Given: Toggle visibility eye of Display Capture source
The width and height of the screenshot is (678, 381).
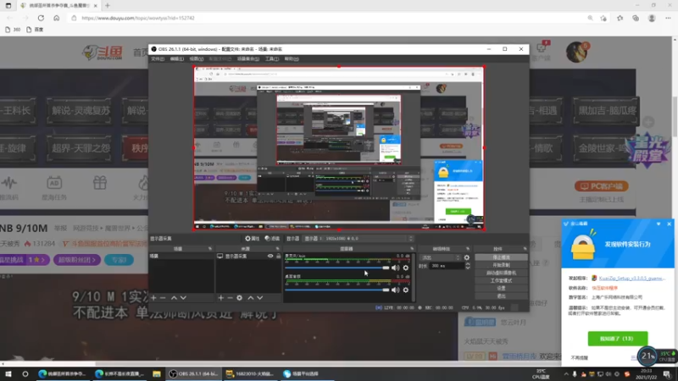Looking at the screenshot, I should pos(270,257).
